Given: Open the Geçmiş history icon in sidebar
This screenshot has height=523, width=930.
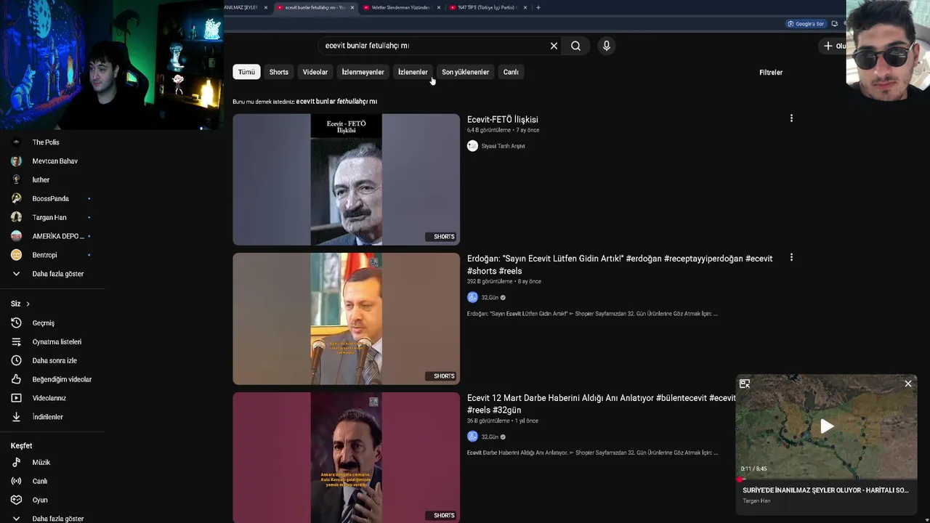Looking at the screenshot, I should (x=16, y=323).
